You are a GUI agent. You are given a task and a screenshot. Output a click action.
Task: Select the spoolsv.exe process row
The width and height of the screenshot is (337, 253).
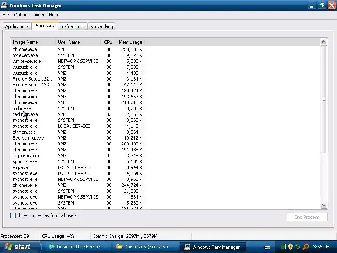(x=78, y=161)
